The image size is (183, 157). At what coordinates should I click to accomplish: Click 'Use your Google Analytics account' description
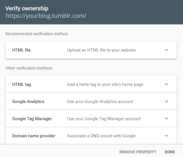tap(100, 102)
